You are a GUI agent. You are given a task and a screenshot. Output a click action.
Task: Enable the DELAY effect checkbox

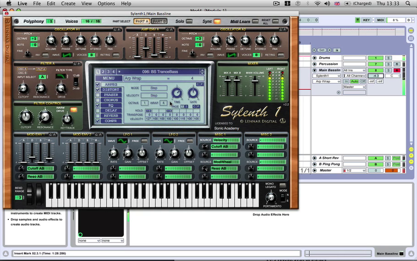[98, 110]
